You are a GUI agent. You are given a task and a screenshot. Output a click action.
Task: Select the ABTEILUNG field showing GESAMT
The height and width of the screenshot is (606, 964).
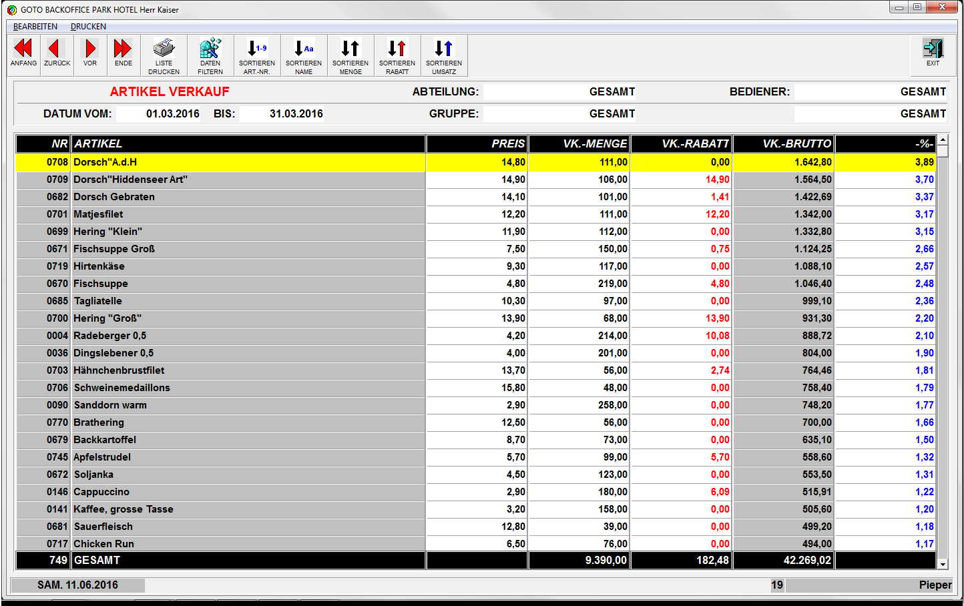(x=559, y=92)
